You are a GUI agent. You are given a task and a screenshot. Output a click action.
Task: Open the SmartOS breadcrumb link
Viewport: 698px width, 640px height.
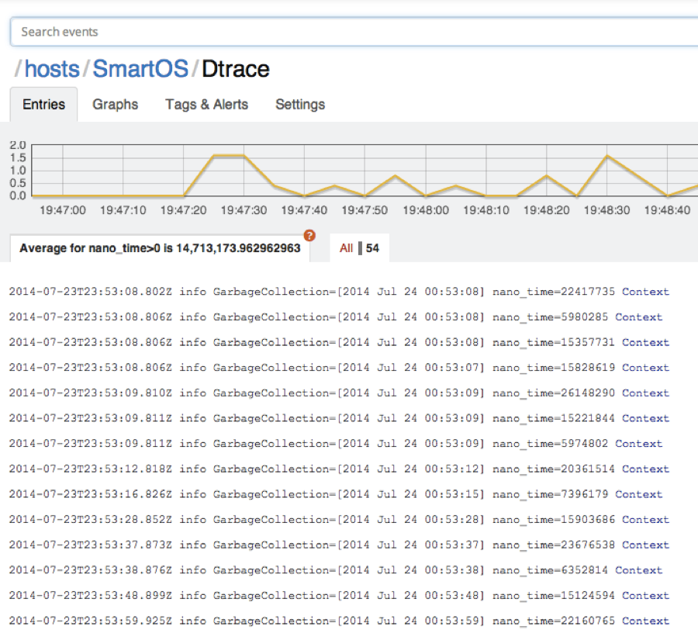click(140, 68)
